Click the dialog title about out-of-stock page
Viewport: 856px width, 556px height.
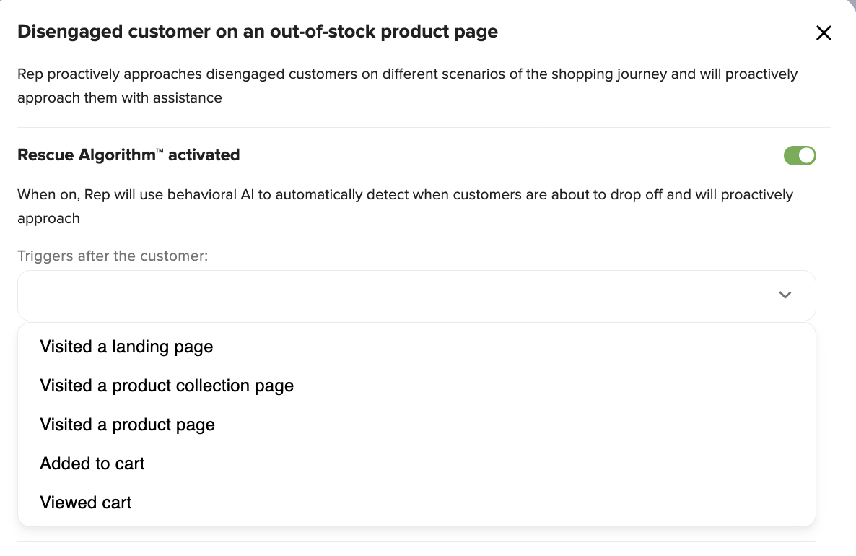pos(258,32)
